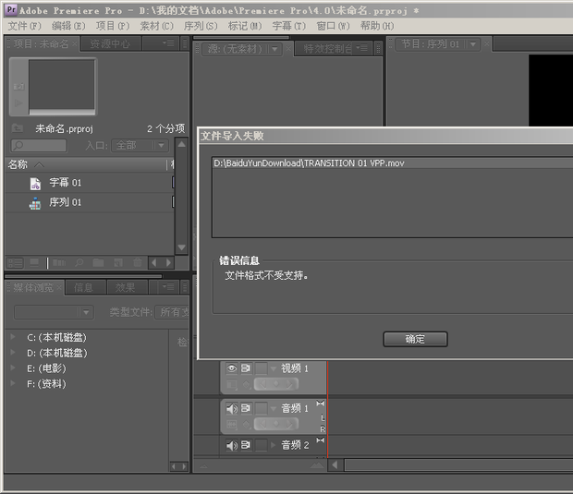The width and height of the screenshot is (573, 494).
Task: Select the 媒体浏览 tab
Action: pos(33,288)
